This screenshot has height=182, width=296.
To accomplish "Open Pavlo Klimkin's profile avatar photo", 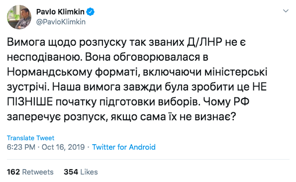I will tap(19, 17).
